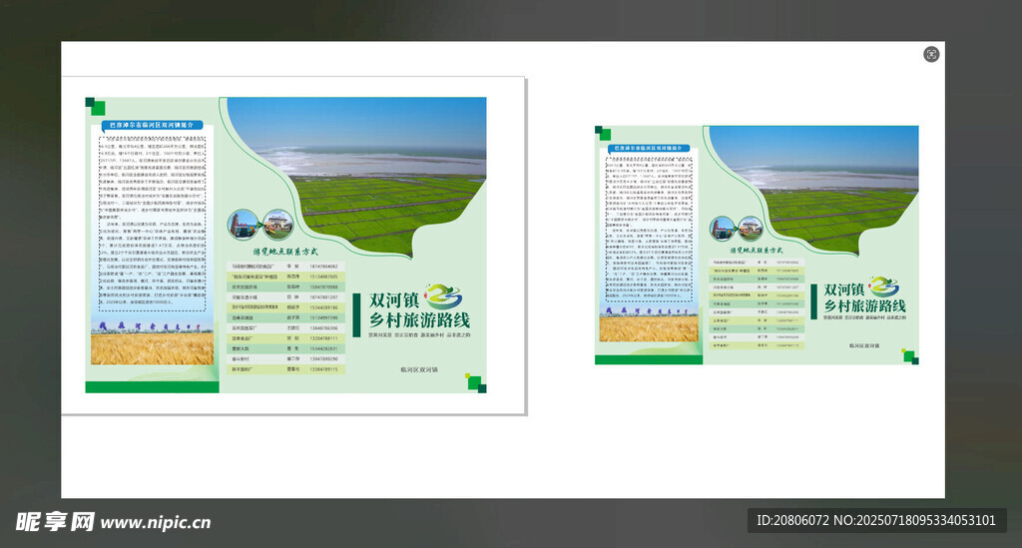1022x548 pixels.
Task: Click the 双河镇乡村旅游路线 title in the larger brochure
Action: click(404, 310)
